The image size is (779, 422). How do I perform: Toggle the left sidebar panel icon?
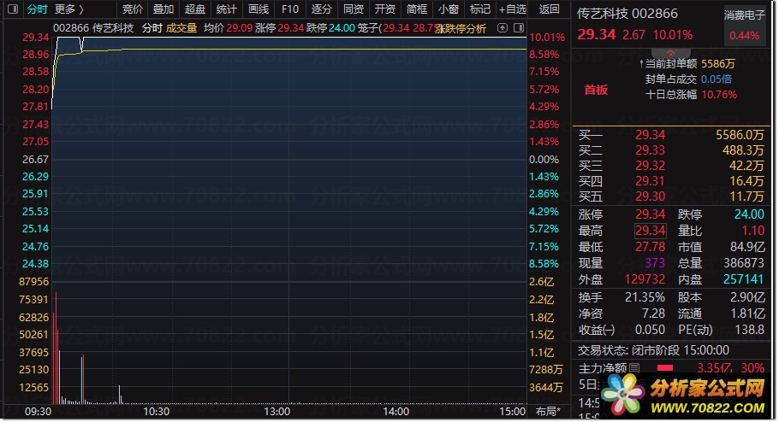13,9
